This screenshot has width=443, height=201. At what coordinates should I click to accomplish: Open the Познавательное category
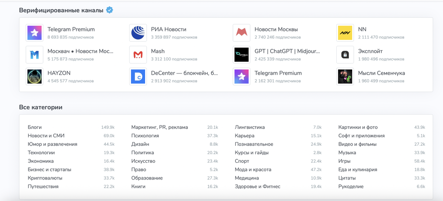point(254,144)
